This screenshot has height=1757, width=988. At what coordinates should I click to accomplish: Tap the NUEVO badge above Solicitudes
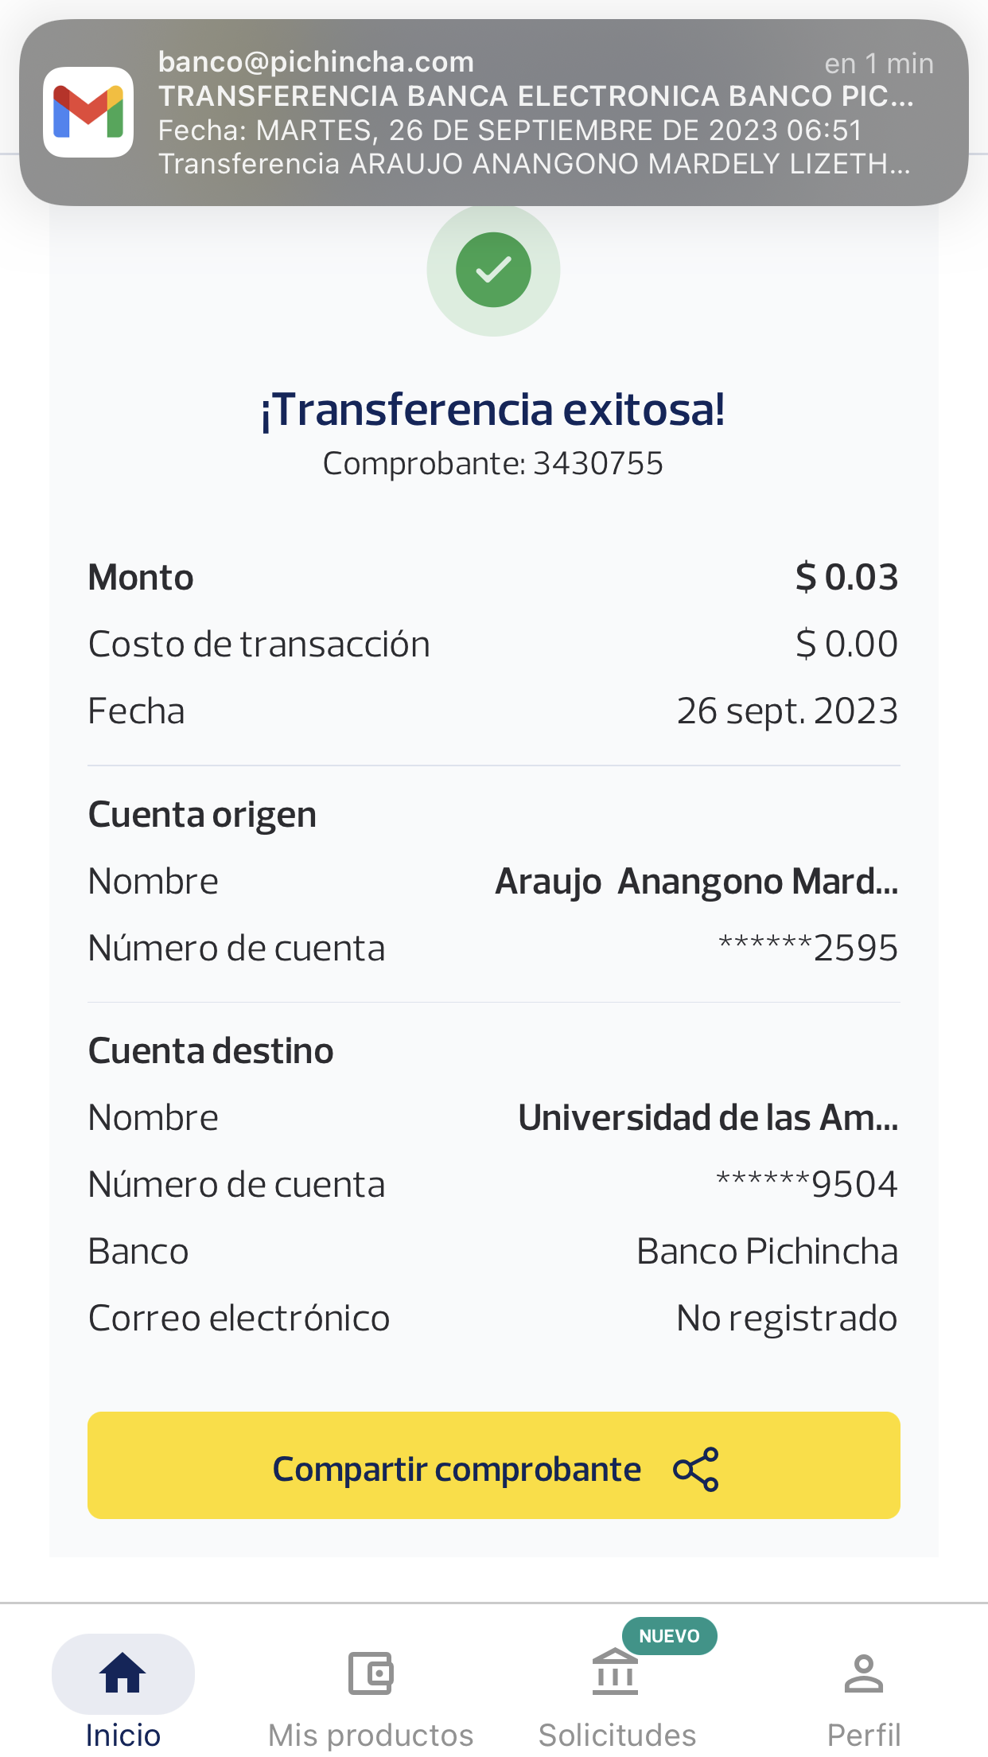pos(669,1636)
